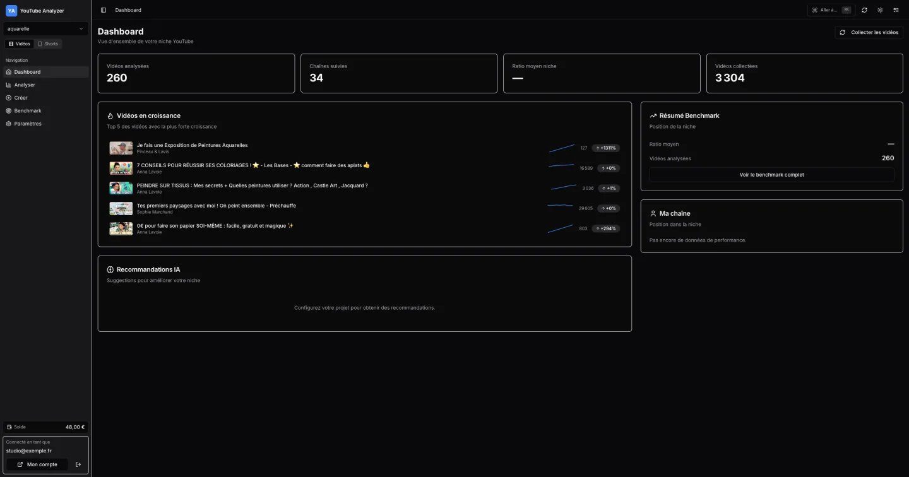Open thumbnail of PEINDRE SUR TISSUS video

point(121,188)
